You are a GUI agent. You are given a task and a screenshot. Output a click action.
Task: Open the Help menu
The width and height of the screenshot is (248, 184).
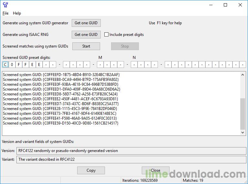(17, 13)
